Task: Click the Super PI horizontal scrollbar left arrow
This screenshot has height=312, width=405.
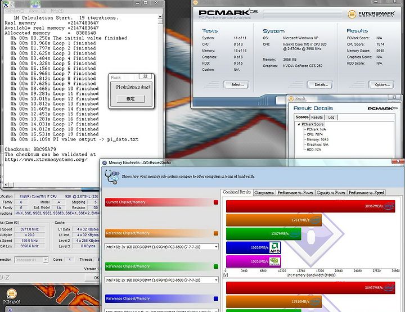Action: point(6,185)
